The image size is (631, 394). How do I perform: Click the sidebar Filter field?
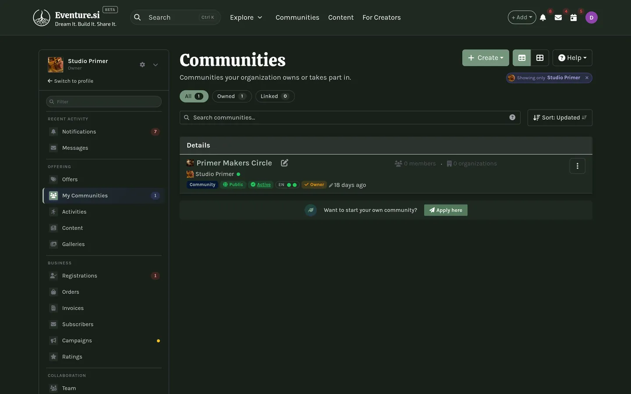click(x=104, y=102)
